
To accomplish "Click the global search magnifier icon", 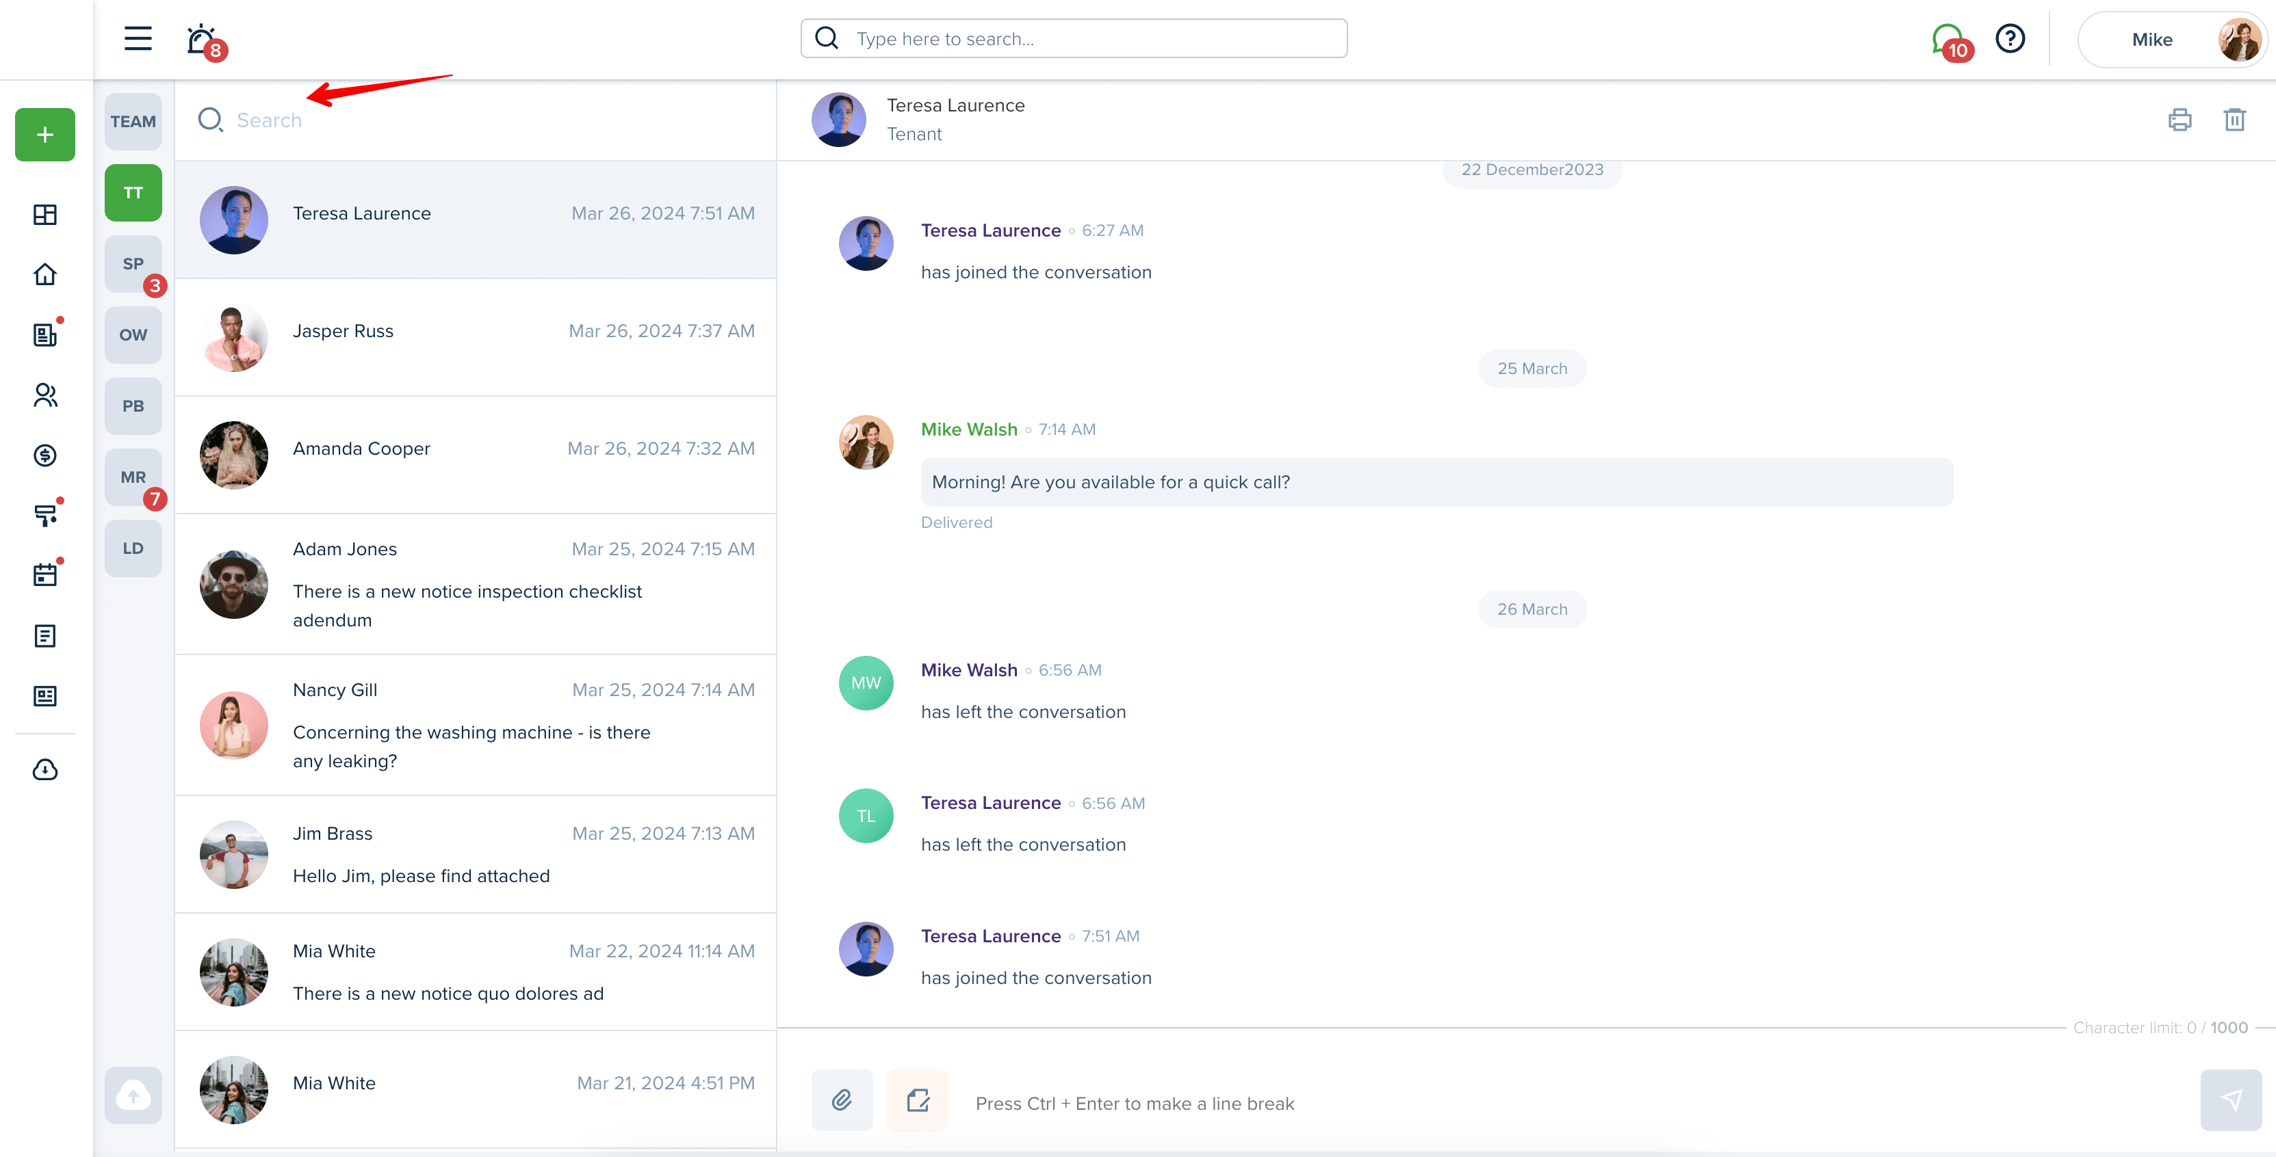I will coord(826,38).
